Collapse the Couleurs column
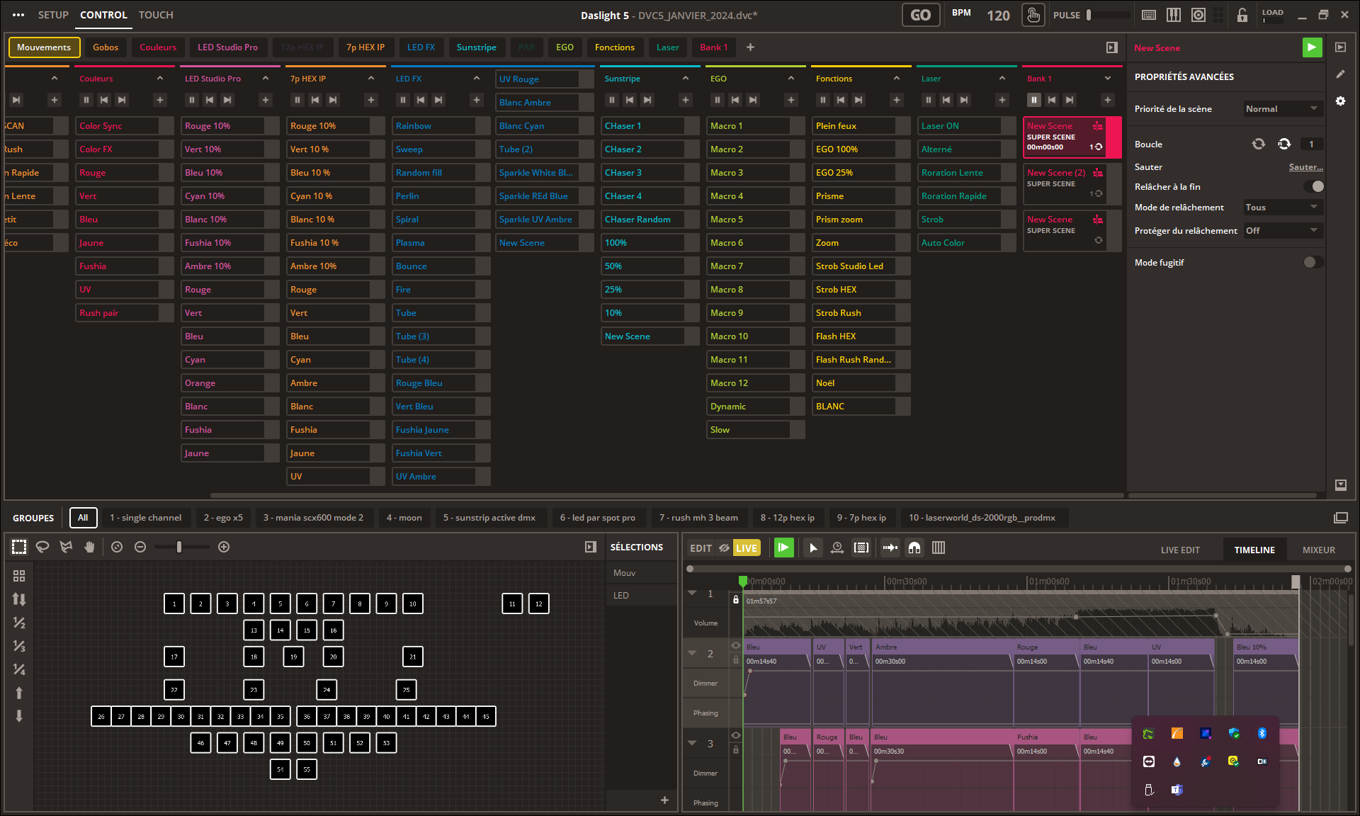Image resolution: width=1360 pixels, height=816 pixels. tap(160, 79)
